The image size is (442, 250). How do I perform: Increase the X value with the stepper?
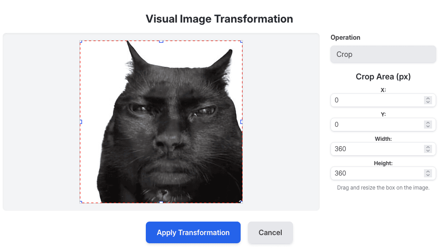[x=428, y=98]
